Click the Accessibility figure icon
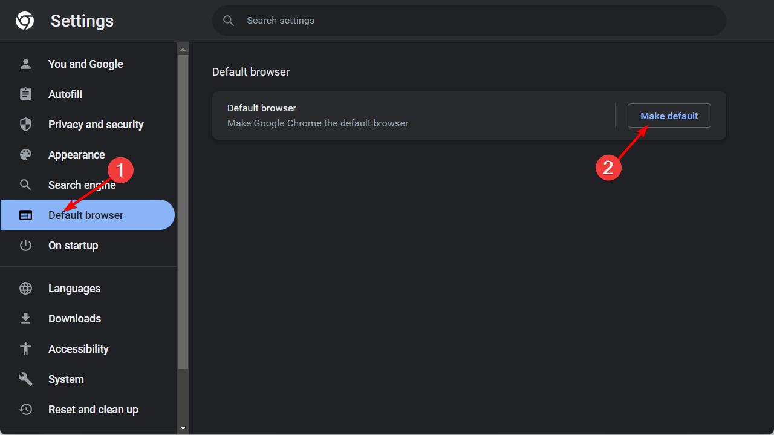 [25, 349]
